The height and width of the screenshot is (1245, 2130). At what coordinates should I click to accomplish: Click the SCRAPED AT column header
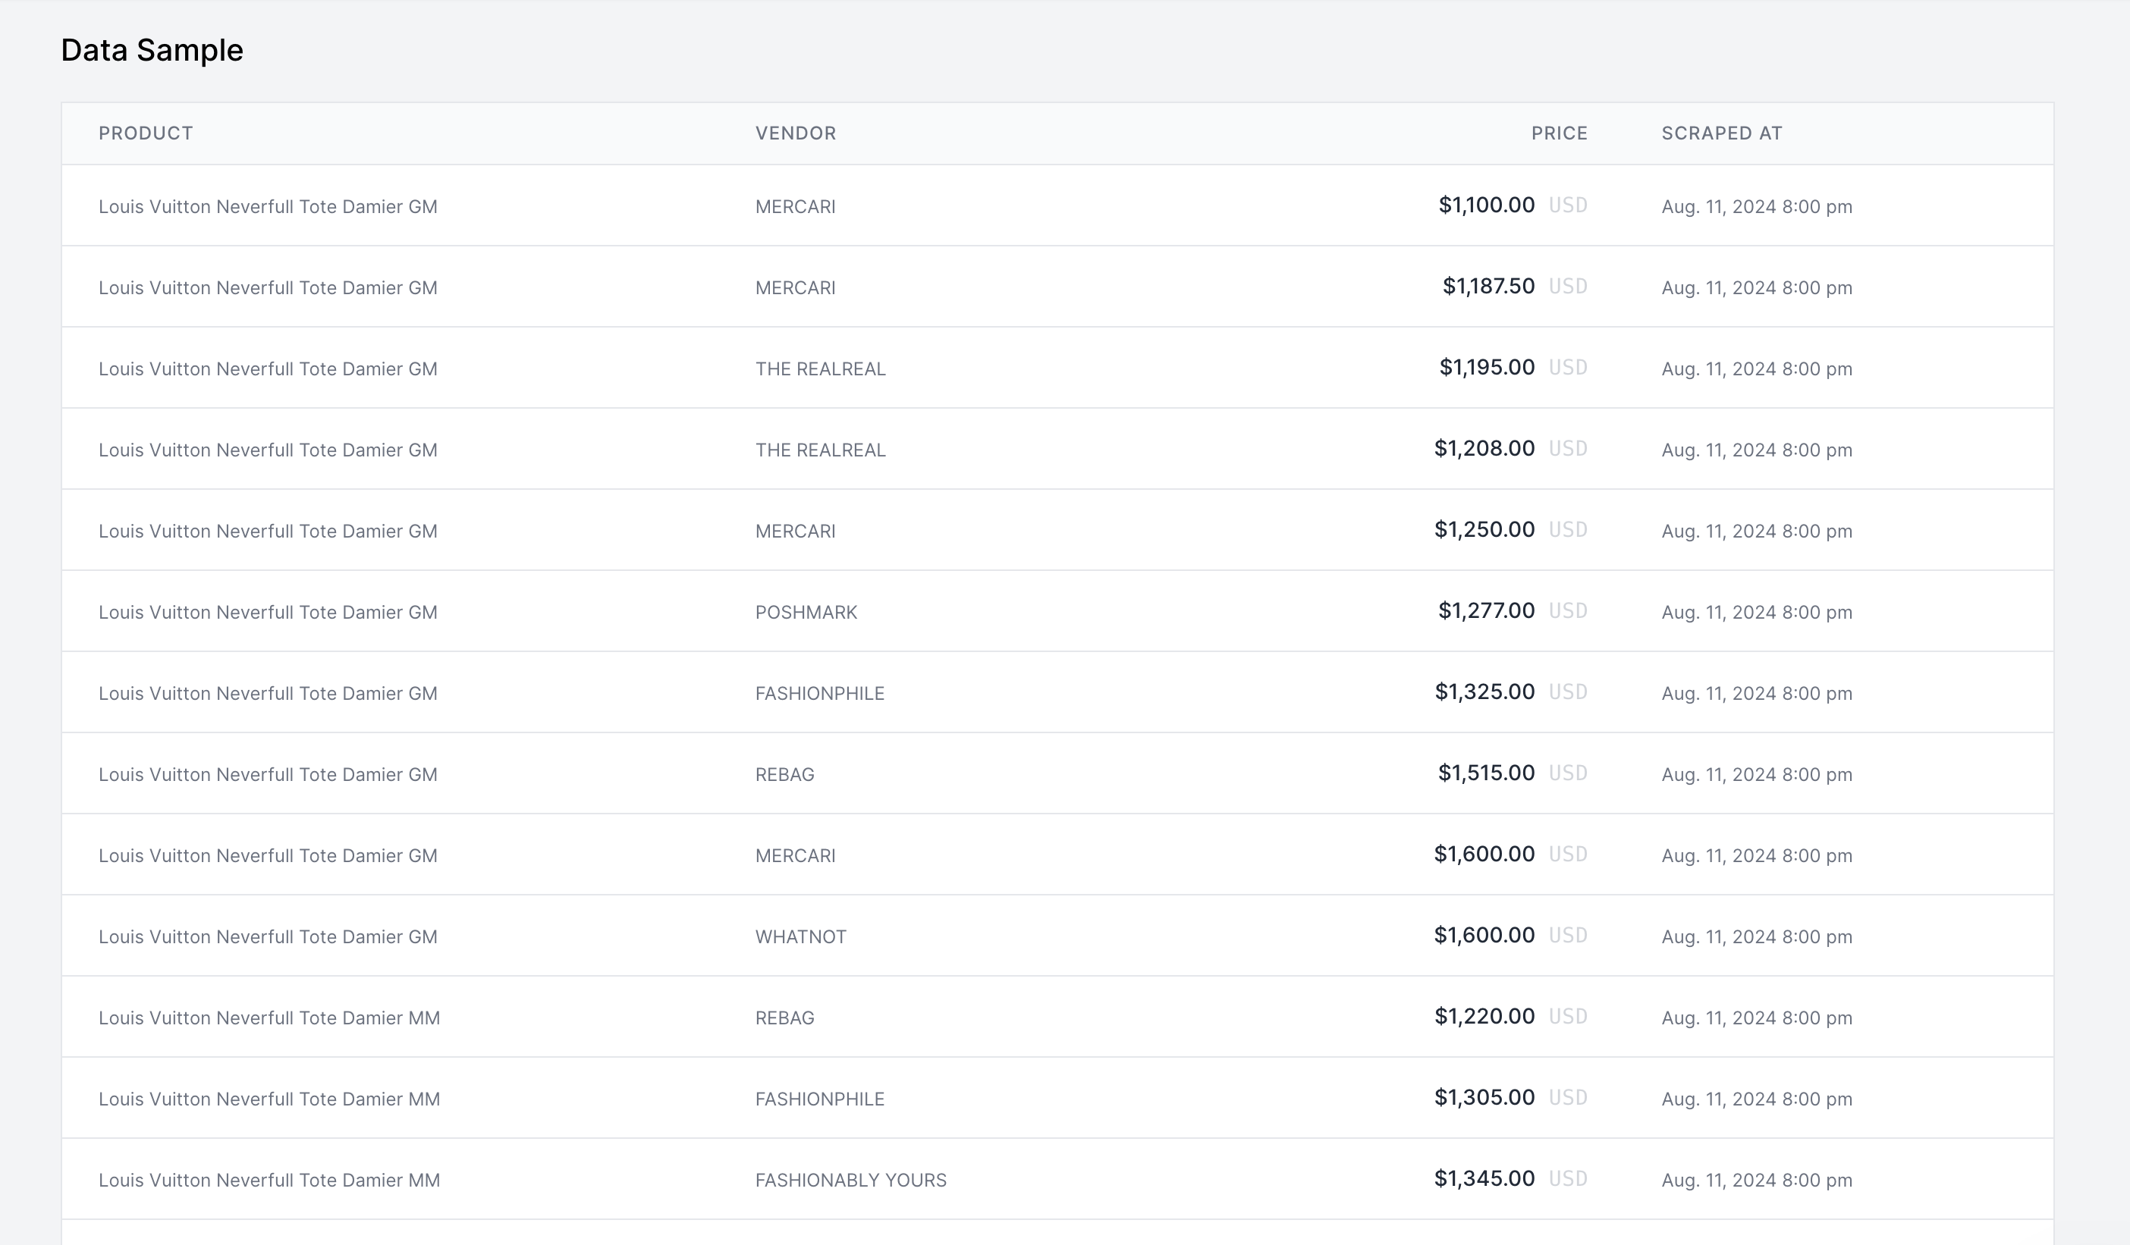[x=1722, y=133]
